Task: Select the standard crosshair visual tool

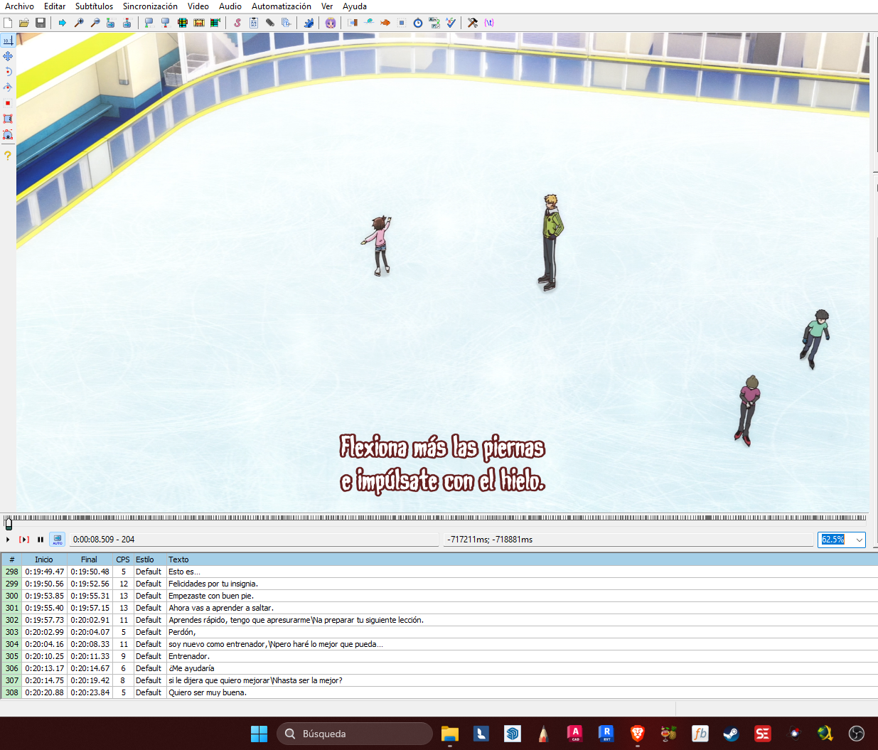Action: click(8, 41)
